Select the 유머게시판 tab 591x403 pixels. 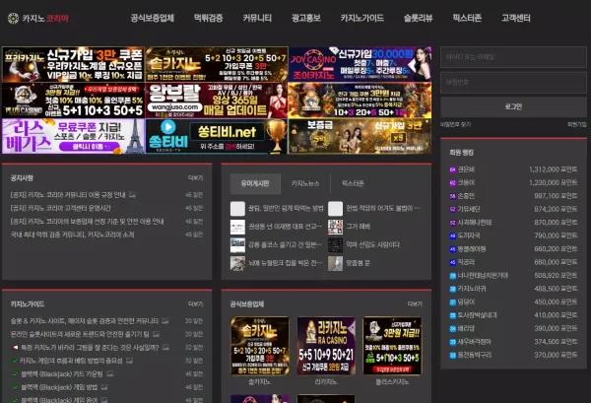[255, 183]
